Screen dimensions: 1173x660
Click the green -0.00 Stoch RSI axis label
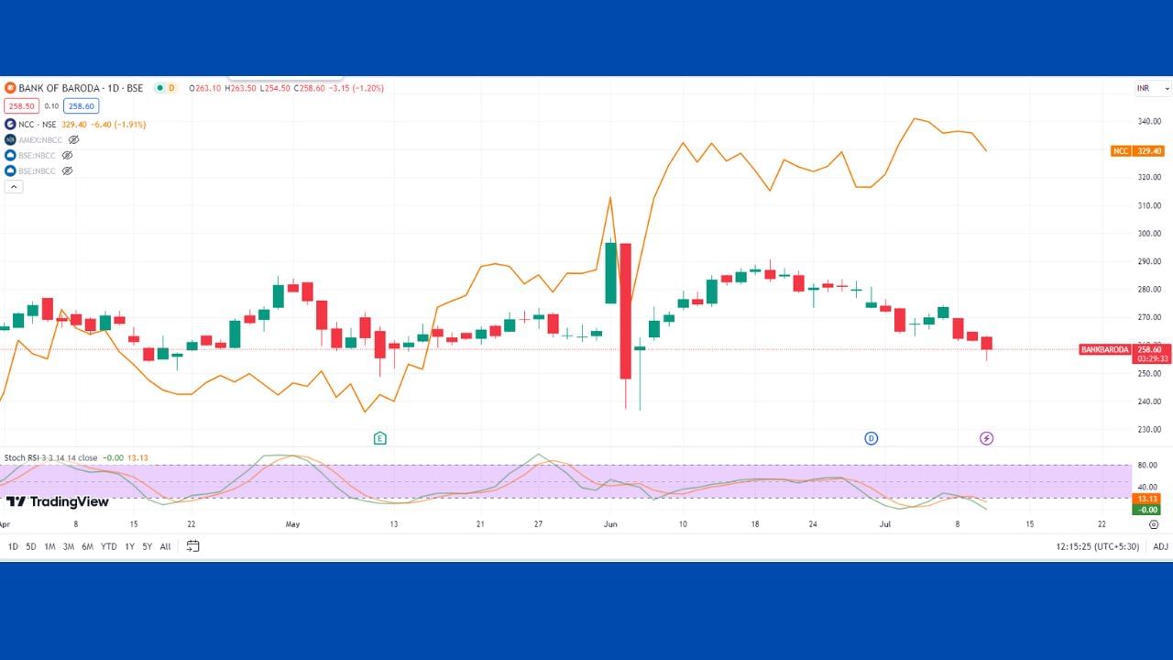pos(1146,510)
